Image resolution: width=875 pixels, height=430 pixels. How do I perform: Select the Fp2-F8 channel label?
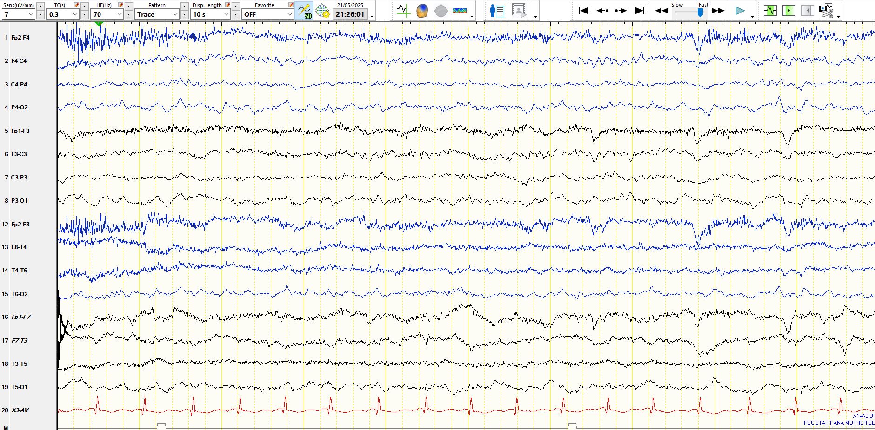pos(20,224)
